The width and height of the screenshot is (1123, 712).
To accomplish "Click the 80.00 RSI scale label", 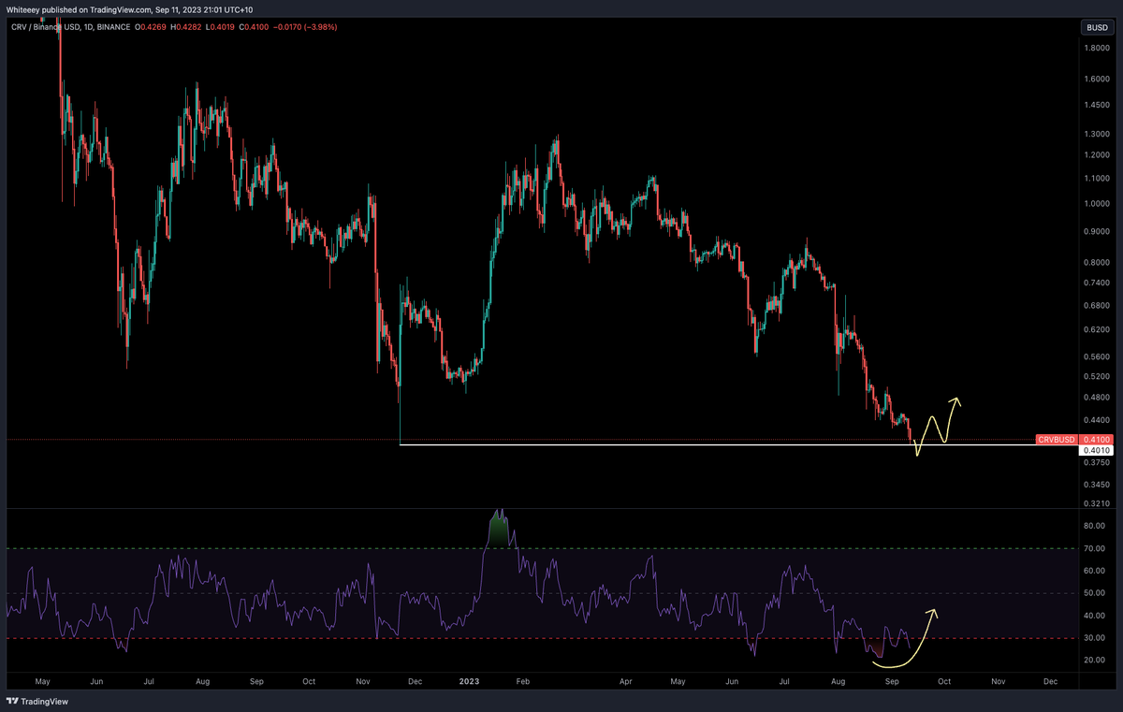I will pos(1093,526).
